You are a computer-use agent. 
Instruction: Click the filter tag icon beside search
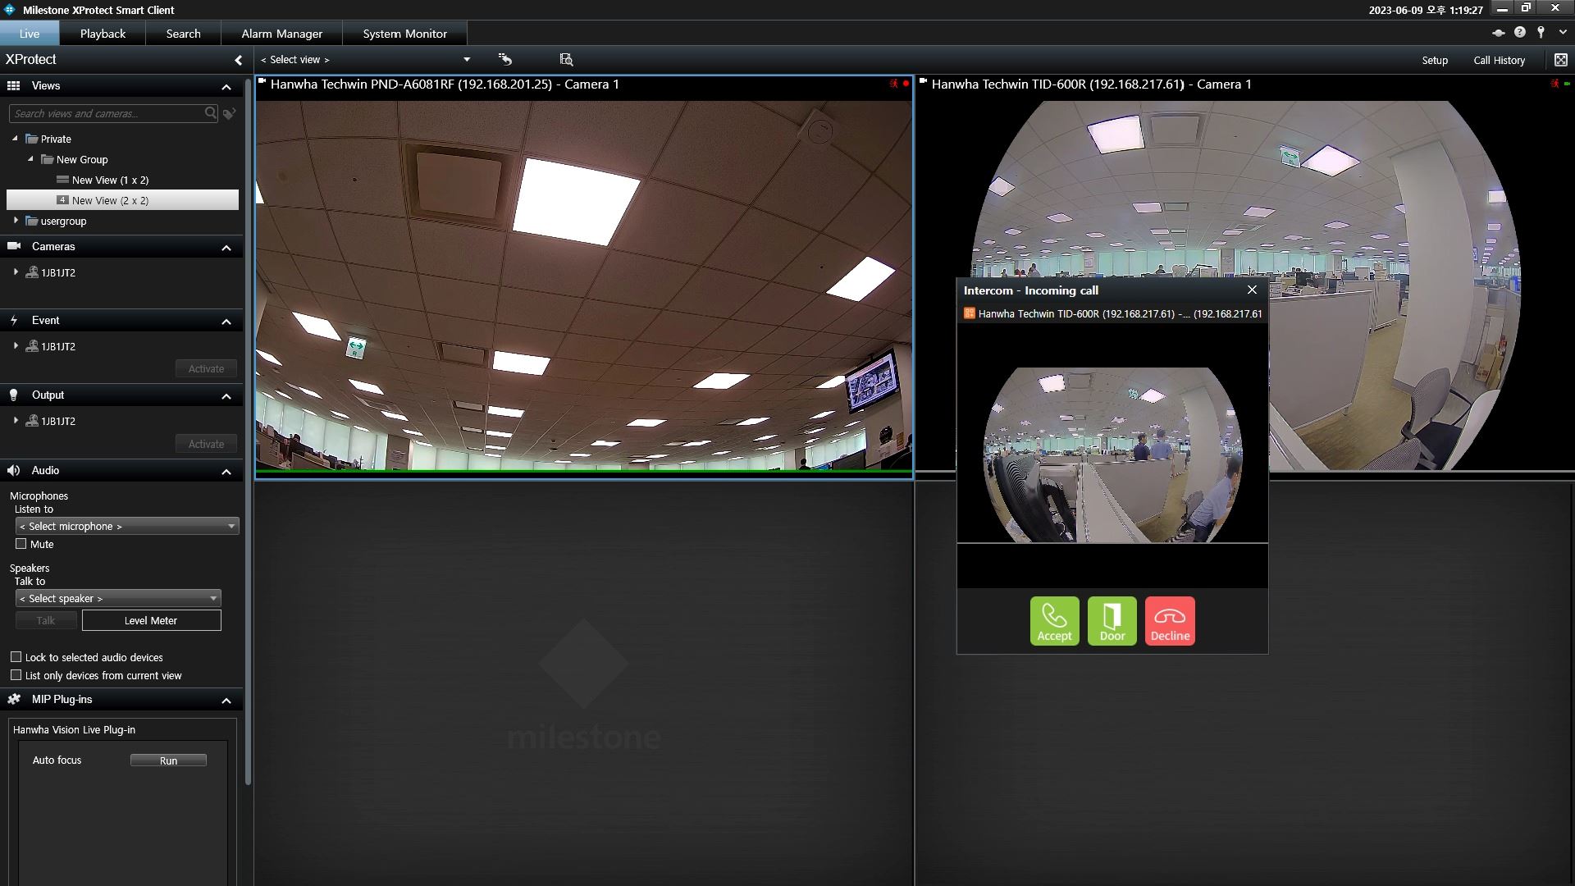[230, 113]
